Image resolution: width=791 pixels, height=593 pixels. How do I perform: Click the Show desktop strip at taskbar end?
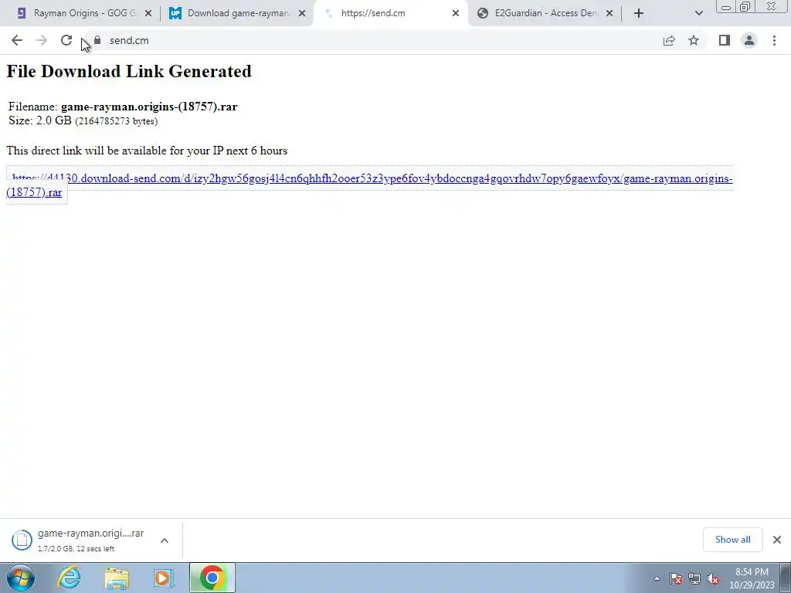coord(785,578)
